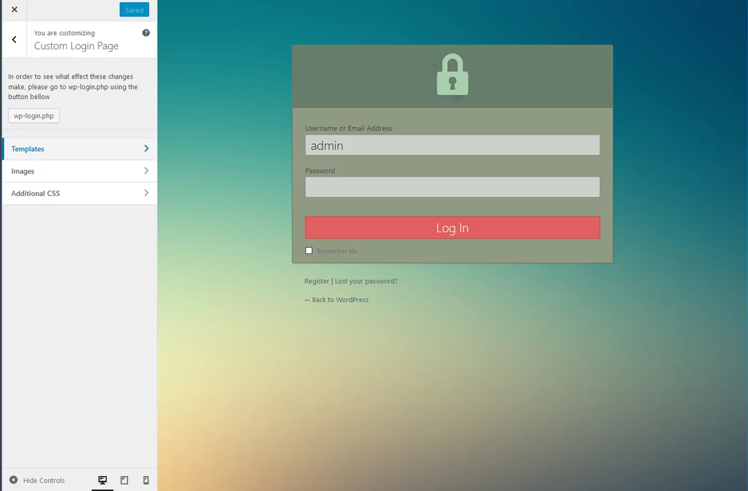Expand the Templates chevron arrow

click(x=146, y=149)
